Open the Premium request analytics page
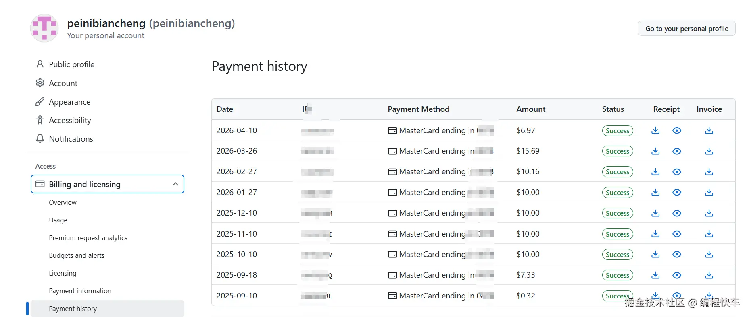This screenshot has width=749, height=317. [x=88, y=238]
